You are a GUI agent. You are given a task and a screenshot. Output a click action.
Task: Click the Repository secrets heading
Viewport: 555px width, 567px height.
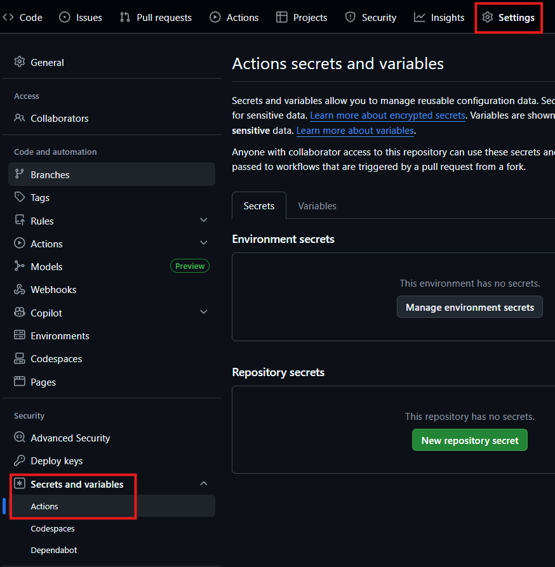[278, 372]
